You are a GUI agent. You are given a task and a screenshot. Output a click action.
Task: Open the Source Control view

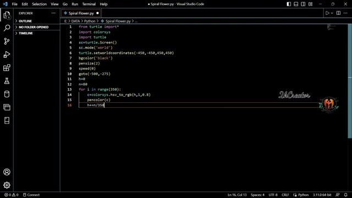[x=7, y=41]
